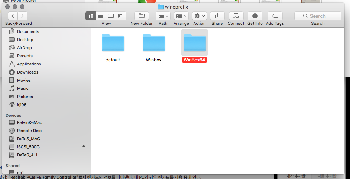Viewport: 350px width, 179px height.
Task: Open Documents in the sidebar
Action: point(28,31)
